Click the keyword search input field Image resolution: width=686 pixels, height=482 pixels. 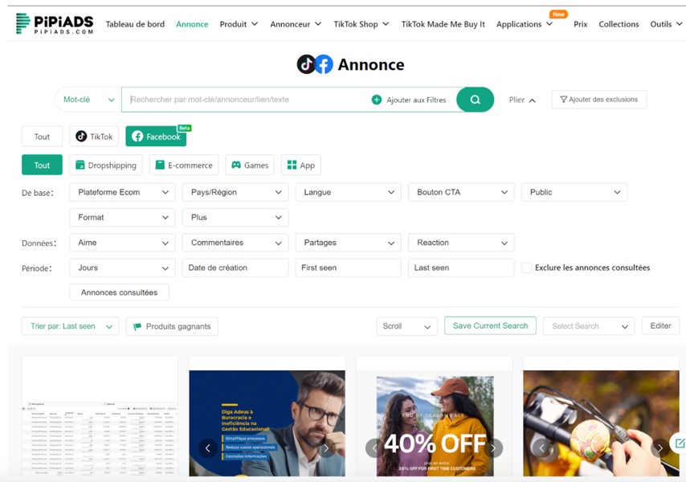coord(245,100)
